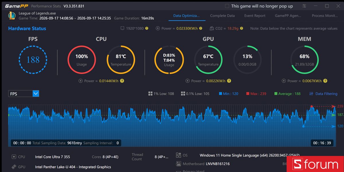
Task: Click the OS windows icon in hardware info
Action: coord(178,155)
